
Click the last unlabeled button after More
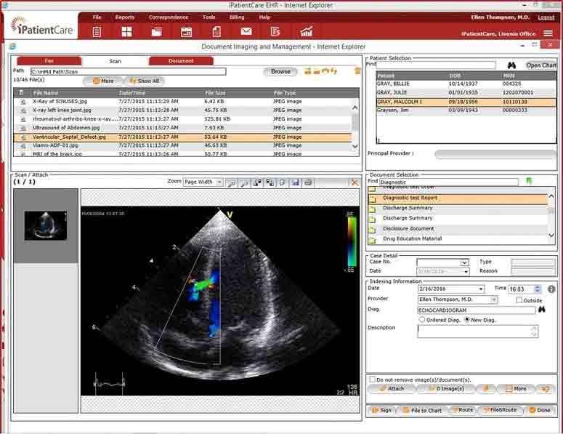(x=546, y=389)
